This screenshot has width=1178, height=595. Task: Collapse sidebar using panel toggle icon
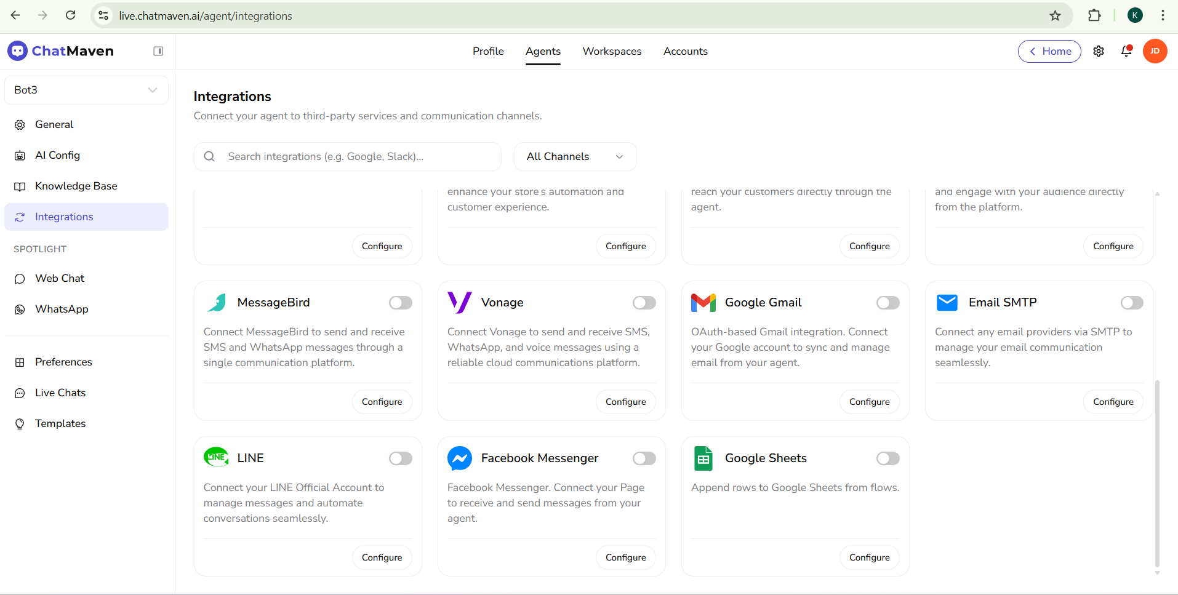pos(158,51)
